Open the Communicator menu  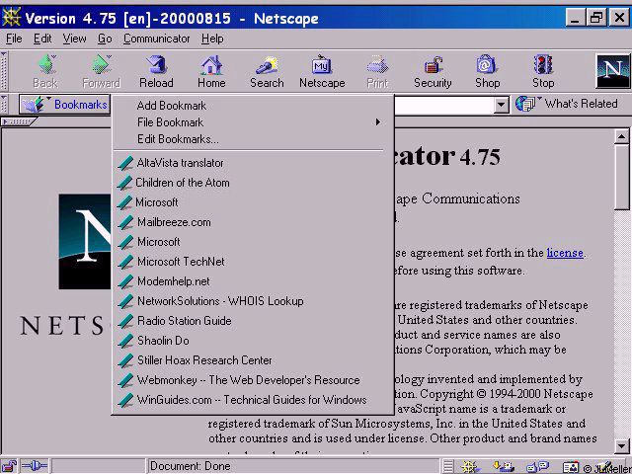156,39
